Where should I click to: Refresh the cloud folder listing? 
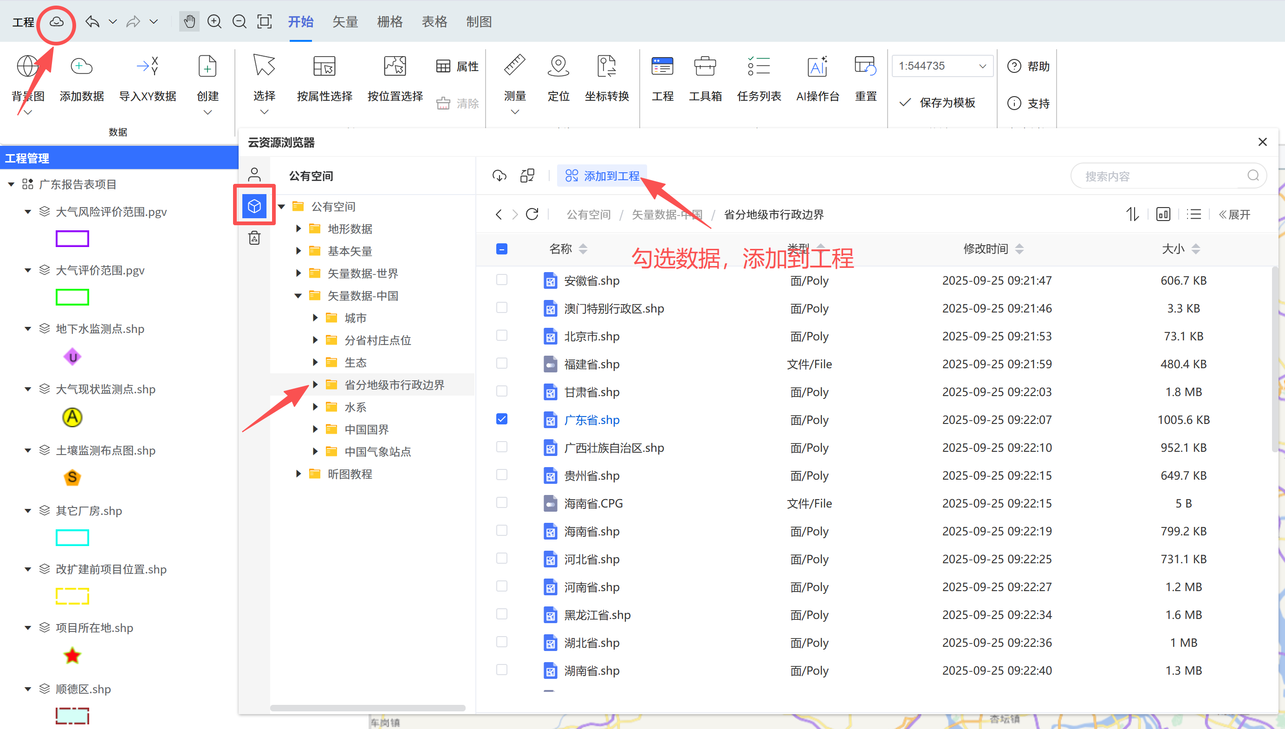tap(532, 215)
